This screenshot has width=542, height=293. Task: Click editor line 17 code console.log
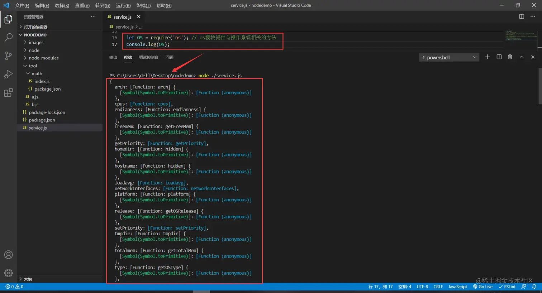[x=148, y=44]
